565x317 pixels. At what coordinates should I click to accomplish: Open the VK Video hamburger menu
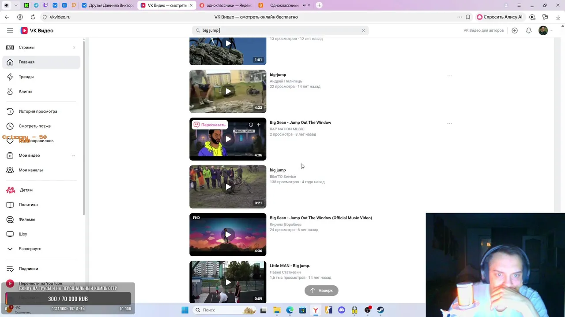(x=10, y=30)
